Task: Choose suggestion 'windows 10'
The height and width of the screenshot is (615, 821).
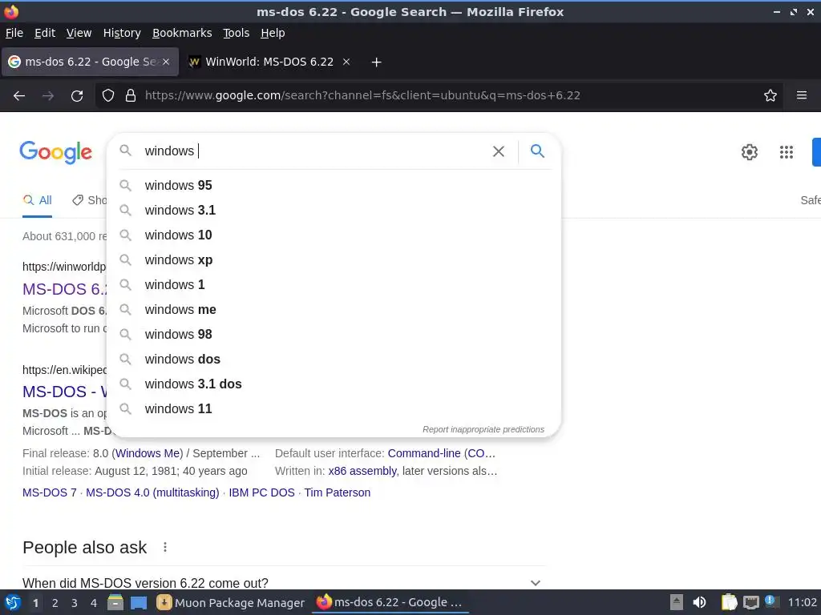Action: click(335, 235)
